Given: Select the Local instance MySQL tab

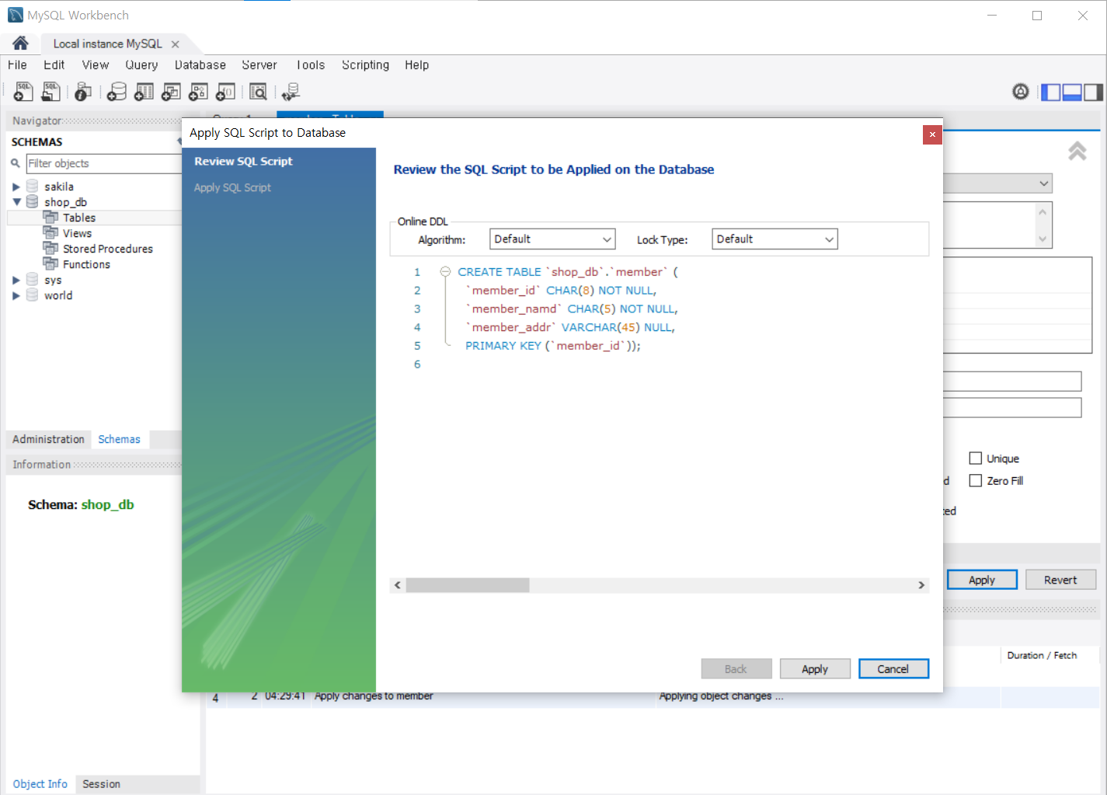Looking at the screenshot, I should coord(107,44).
